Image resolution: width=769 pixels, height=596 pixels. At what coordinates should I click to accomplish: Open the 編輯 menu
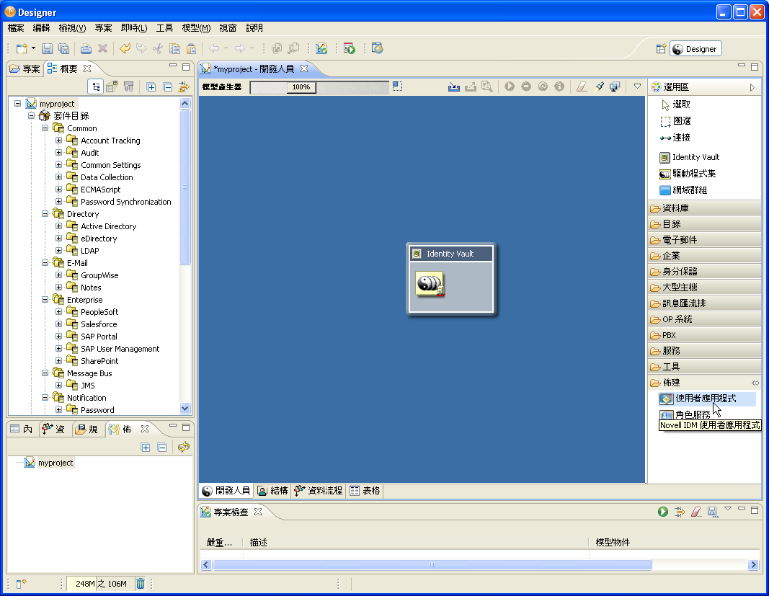(41, 28)
